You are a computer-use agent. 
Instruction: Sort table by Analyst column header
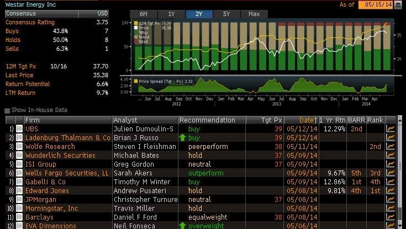coord(145,120)
